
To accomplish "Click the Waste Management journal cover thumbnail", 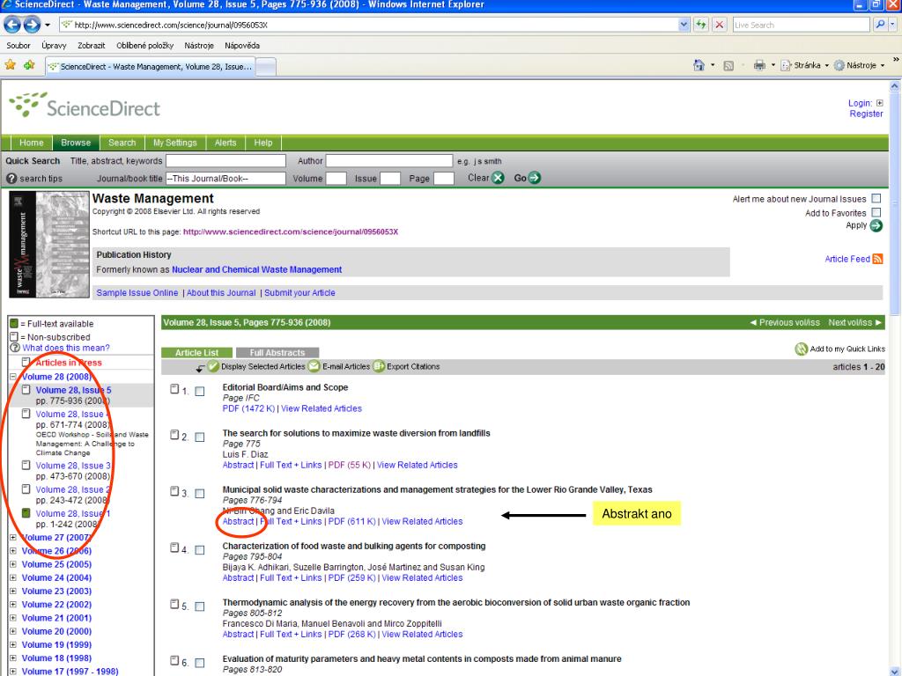I will (49, 245).
